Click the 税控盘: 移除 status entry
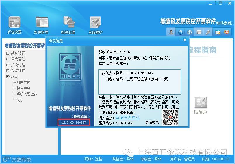235x164 pixels. click(123, 159)
